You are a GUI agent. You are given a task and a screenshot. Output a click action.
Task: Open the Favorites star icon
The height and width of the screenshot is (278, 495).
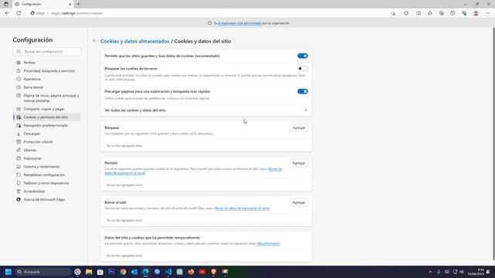pyautogui.click(x=430, y=13)
